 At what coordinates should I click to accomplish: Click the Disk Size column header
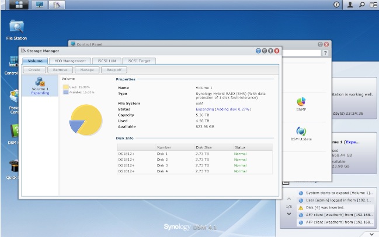pos(214,147)
